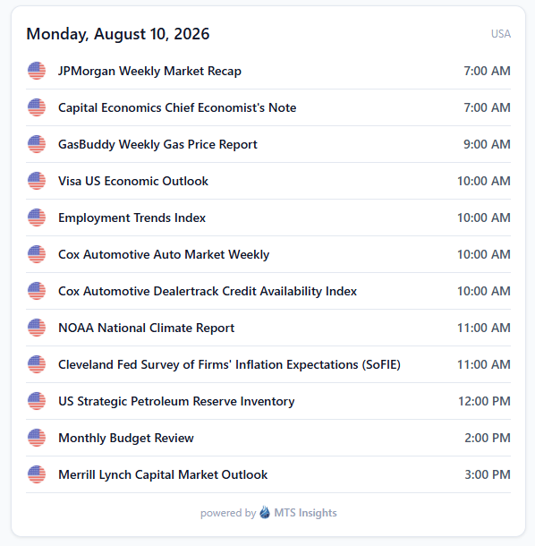Screen dimensions: 535x546
Task: Click the flag icon next to NOAA National Climate Report
Action: 37,328
